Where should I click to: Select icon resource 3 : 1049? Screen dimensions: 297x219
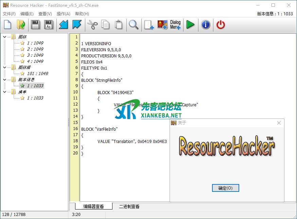point(35,55)
